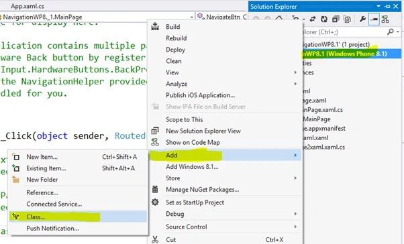
Task: Select the '(1 project)' solution node
Action: 336,44
